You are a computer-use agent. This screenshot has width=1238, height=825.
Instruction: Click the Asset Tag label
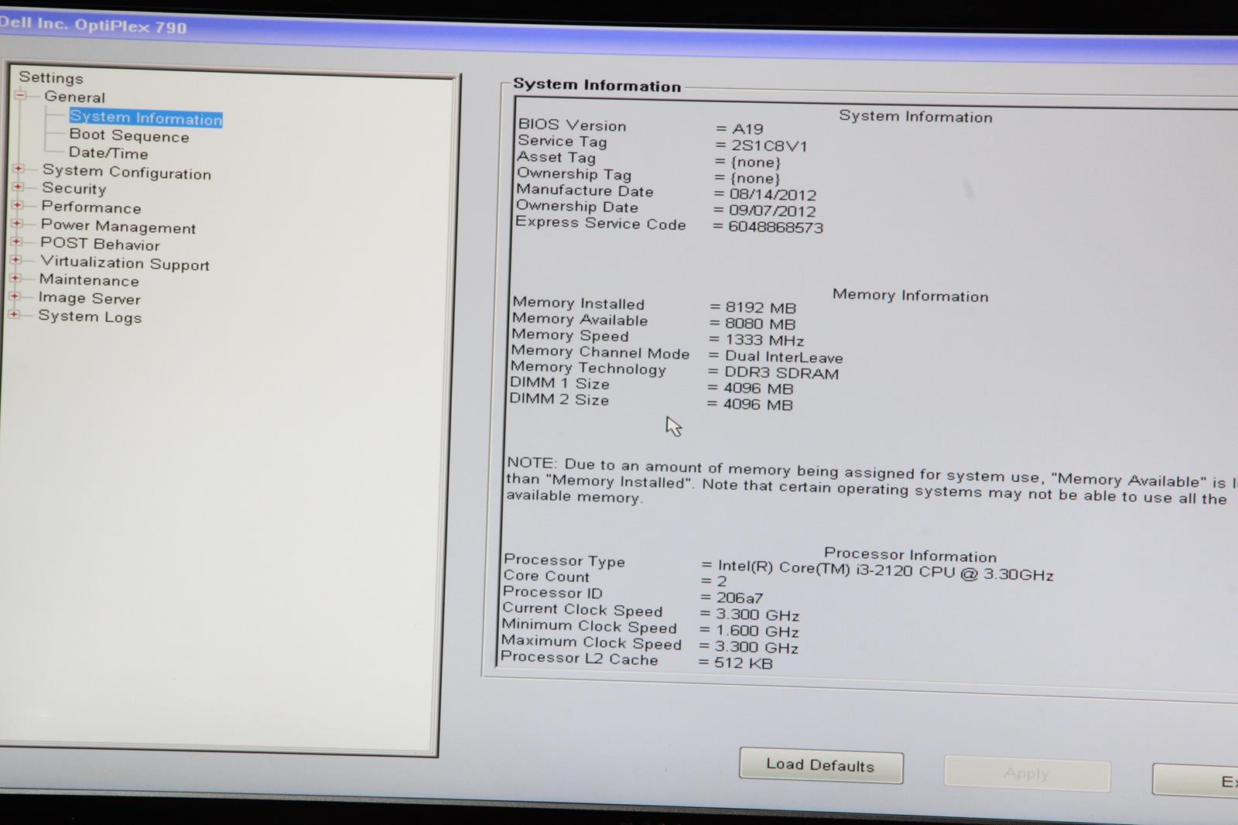pyautogui.click(x=556, y=157)
